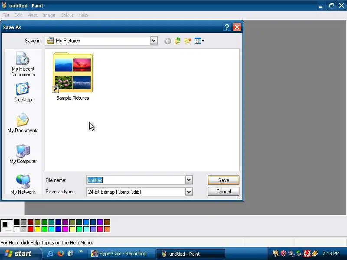Go up one folder level
347x260 pixels.
click(x=177, y=41)
